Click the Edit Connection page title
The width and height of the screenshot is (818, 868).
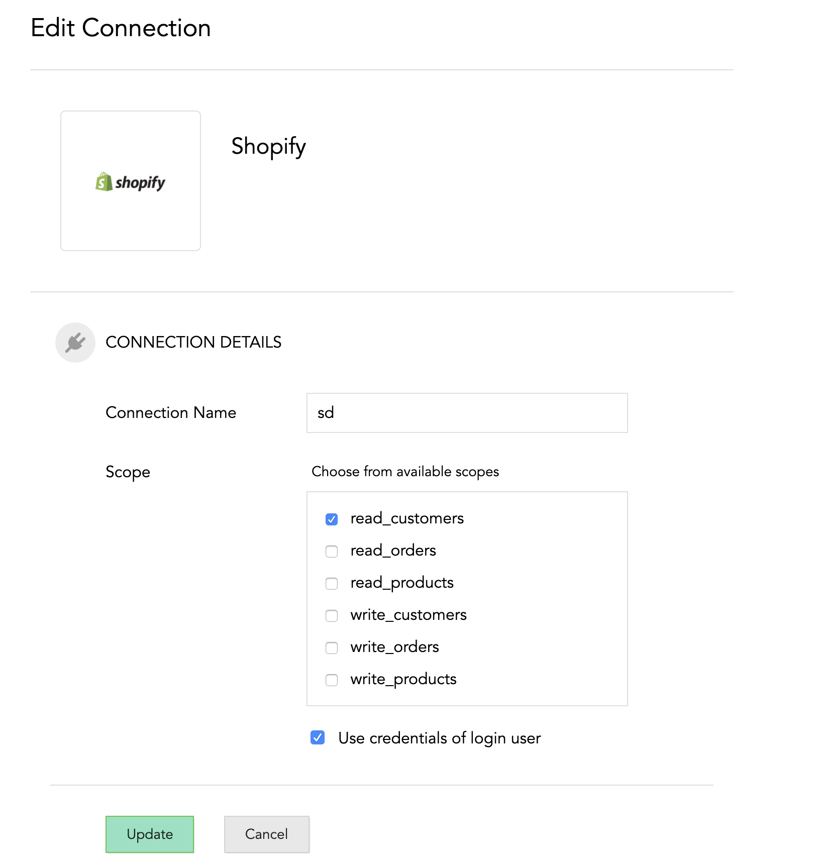[121, 28]
